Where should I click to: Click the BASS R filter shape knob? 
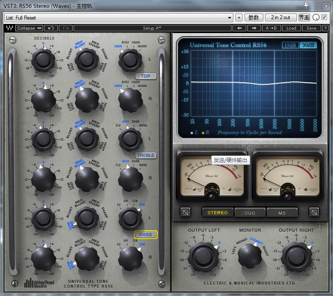click(87, 258)
